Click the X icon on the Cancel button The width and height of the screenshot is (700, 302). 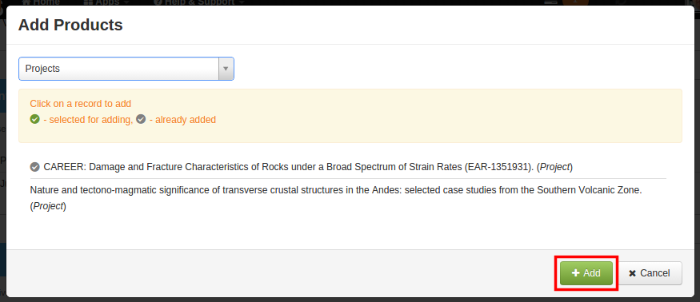pyautogui.click(x=632, y=273)
